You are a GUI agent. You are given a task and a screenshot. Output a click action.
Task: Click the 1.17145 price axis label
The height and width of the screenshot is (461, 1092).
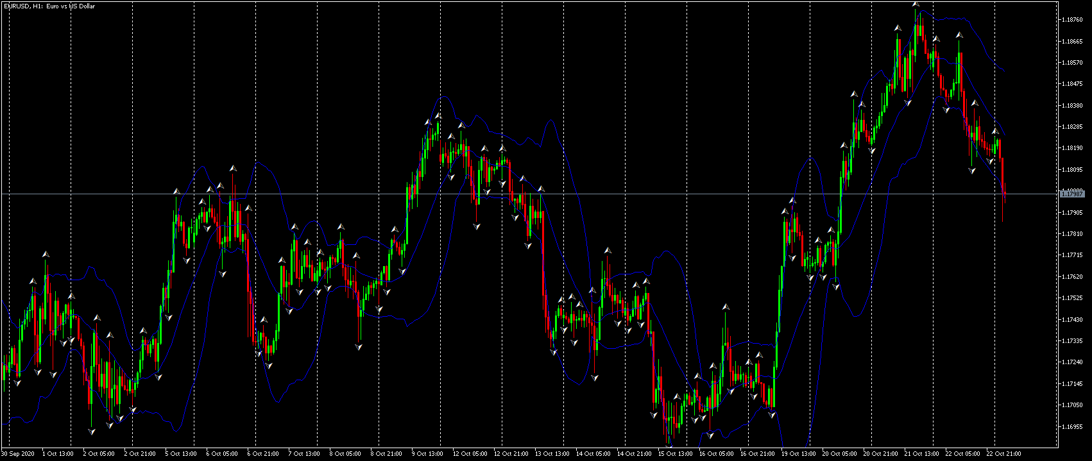point(1073,384)
